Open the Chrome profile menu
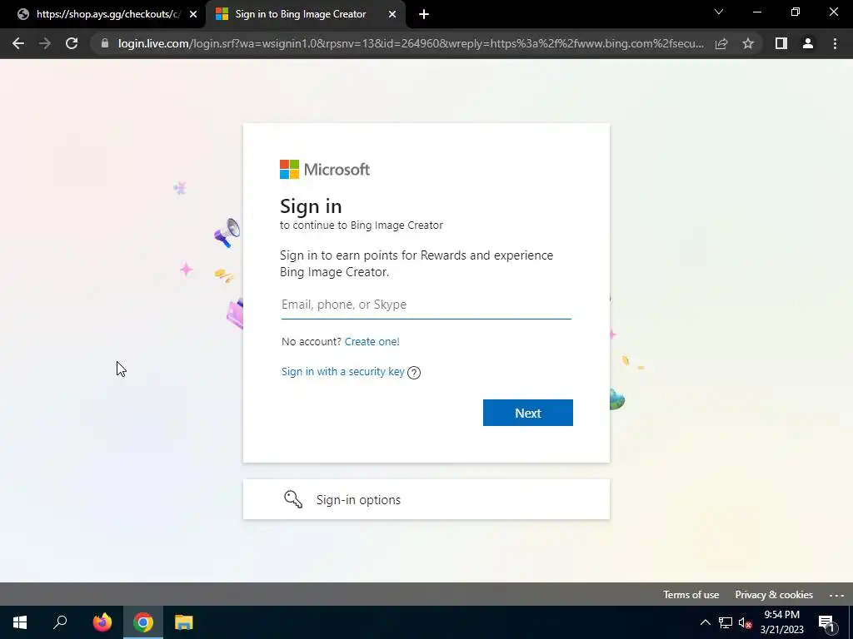 pyautogui.click(x=808, y=43)
